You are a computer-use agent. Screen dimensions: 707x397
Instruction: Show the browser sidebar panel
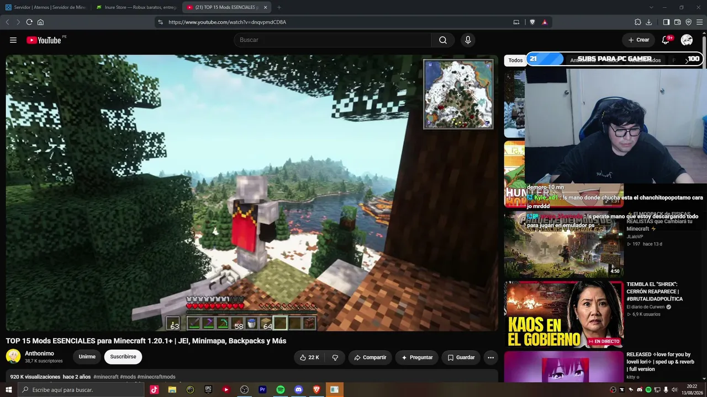[667, 22]
